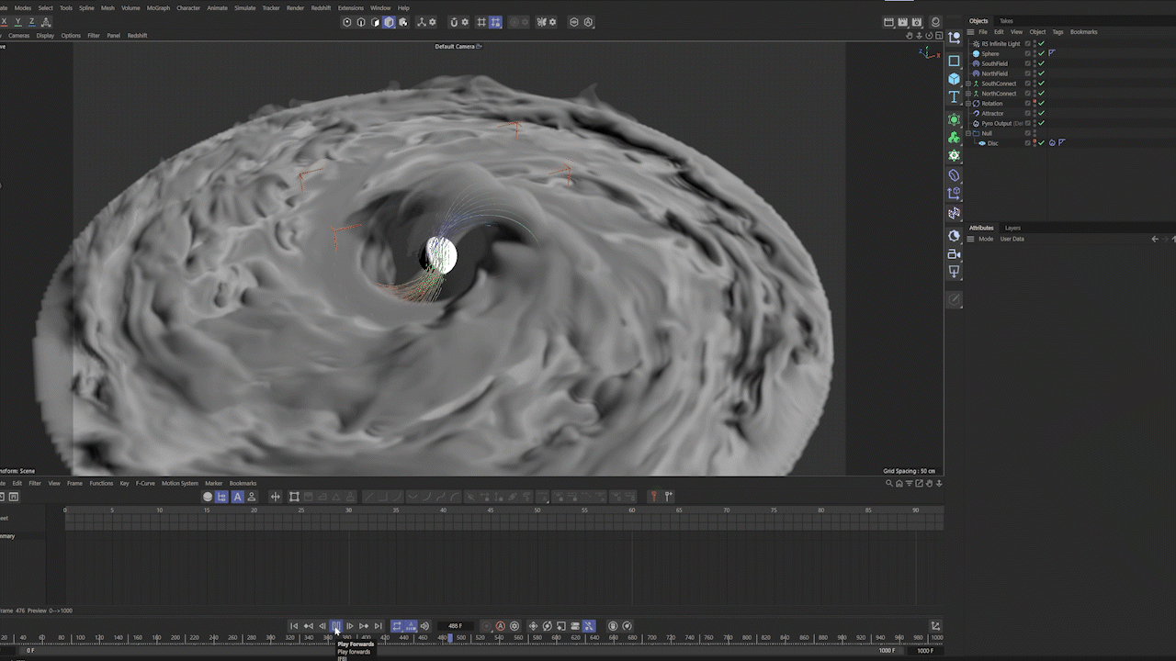Toggle loop playback mode
The image size is (1176, 661).
pyautogui.click(x=397, y=626)
